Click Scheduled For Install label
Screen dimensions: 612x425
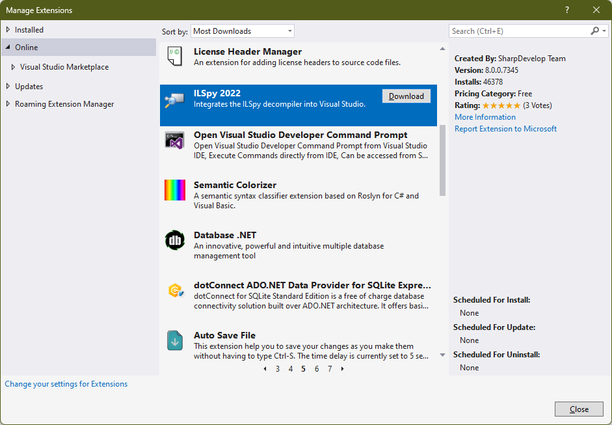(x=492, y=300)
